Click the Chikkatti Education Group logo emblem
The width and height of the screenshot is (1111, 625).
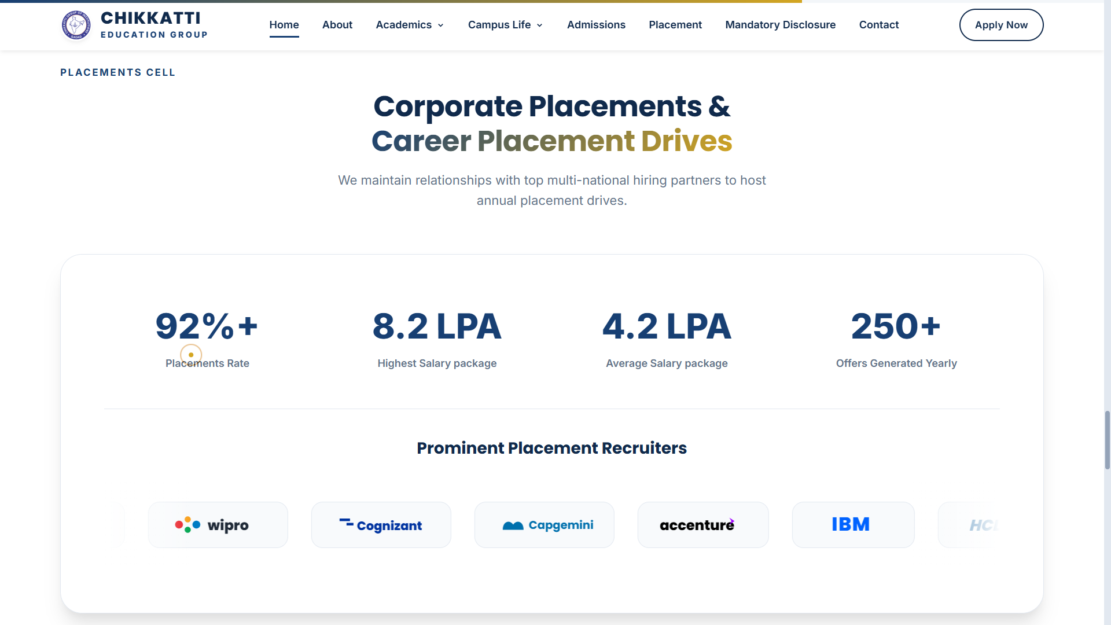pyautogui.click(x=76, y=25)
